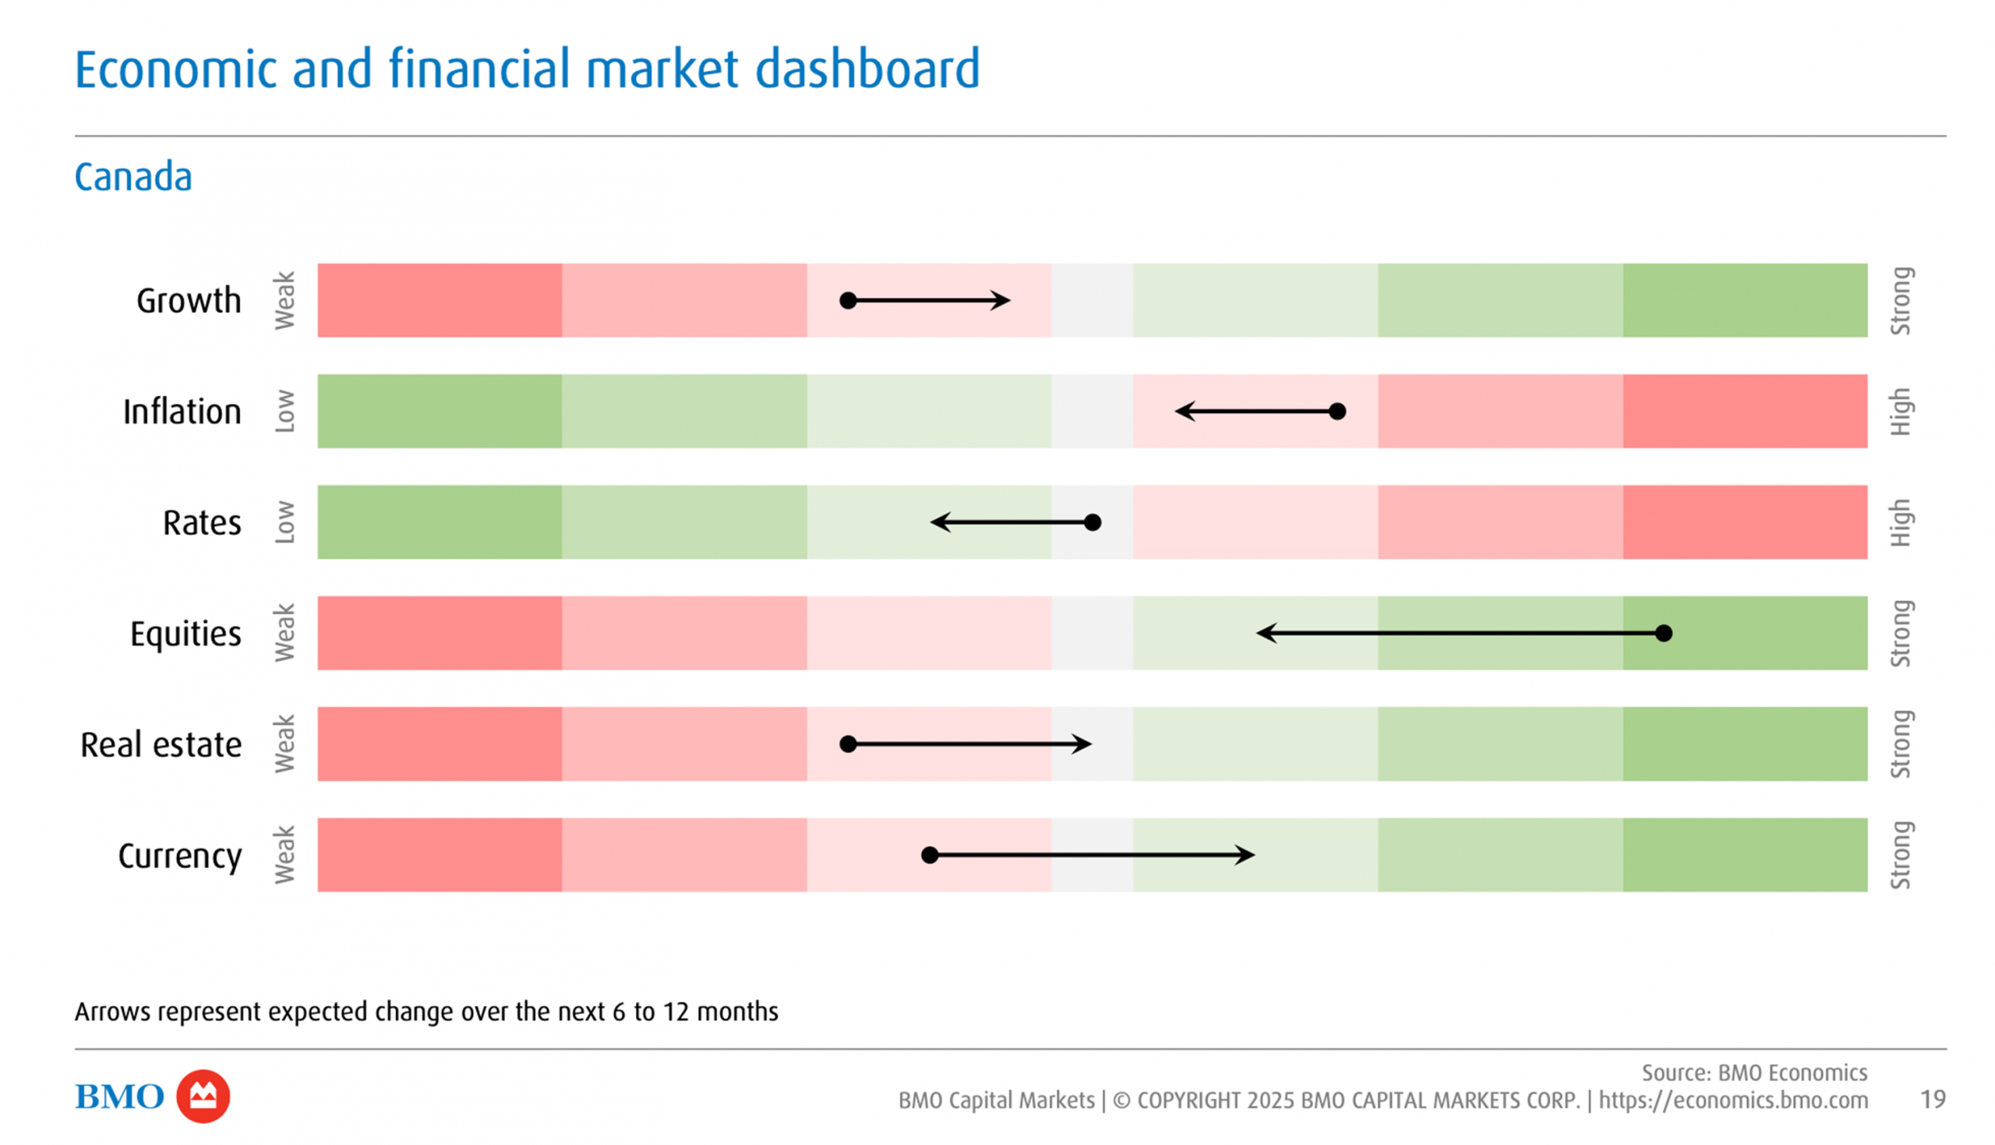Click the black dot on the Inflation row
Viewport: 1995px width, 1145px height.
pyautogui.click(x=1337, y=412)
